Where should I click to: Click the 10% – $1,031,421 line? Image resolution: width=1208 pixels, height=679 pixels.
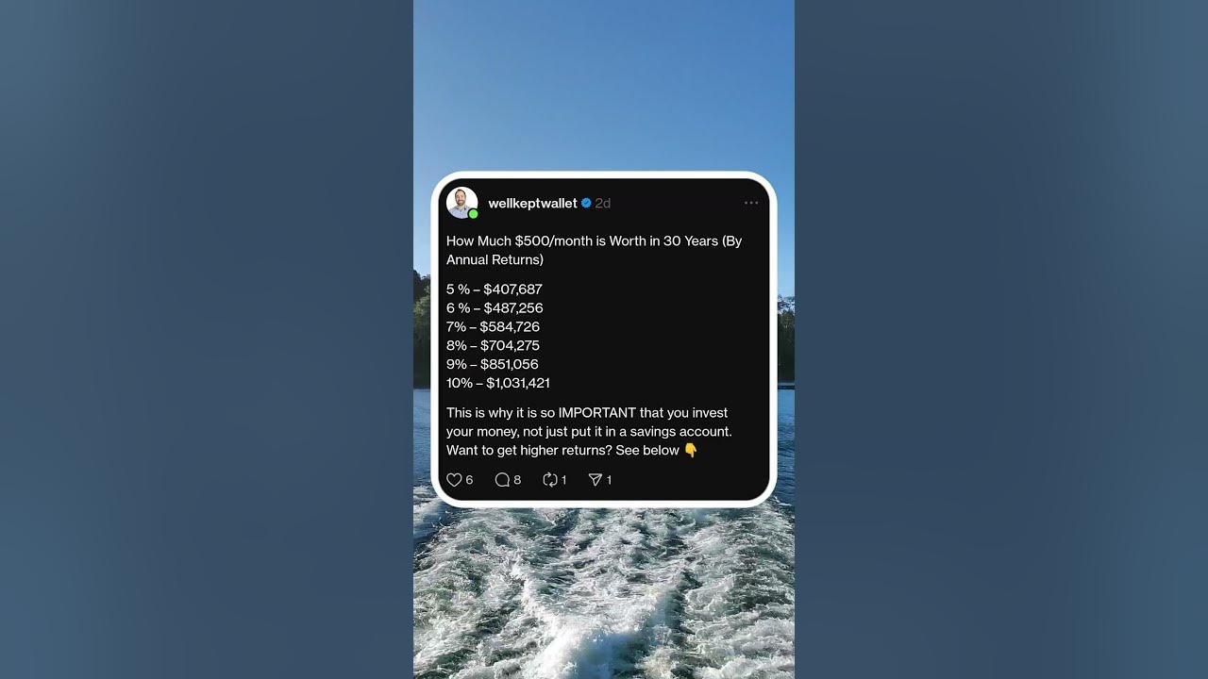pos(498,383)
